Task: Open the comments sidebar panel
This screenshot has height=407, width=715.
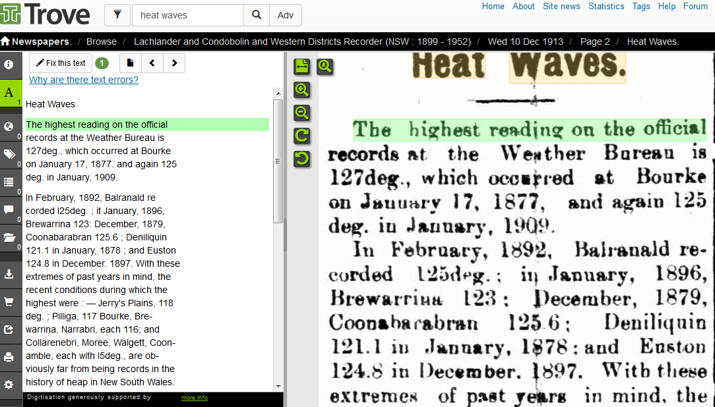Action: (9, 209)
